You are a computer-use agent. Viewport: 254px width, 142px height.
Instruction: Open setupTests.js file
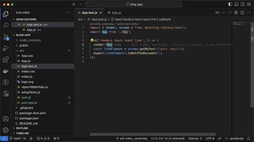tap(43, 92)
